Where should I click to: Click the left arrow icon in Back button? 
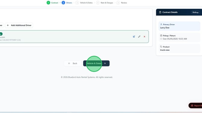(x=69, y=63)
